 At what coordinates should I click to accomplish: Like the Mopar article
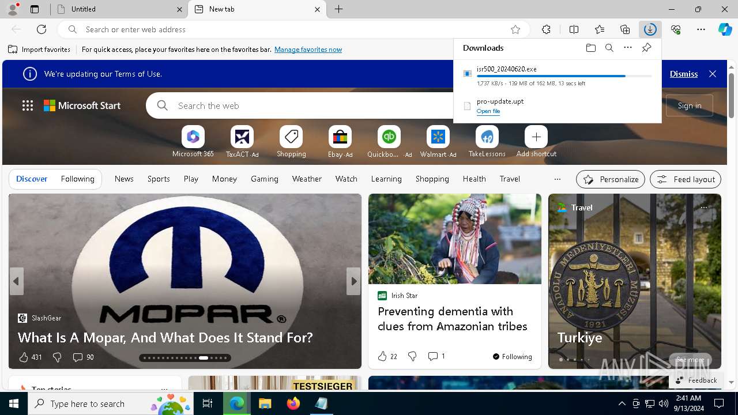24,357
